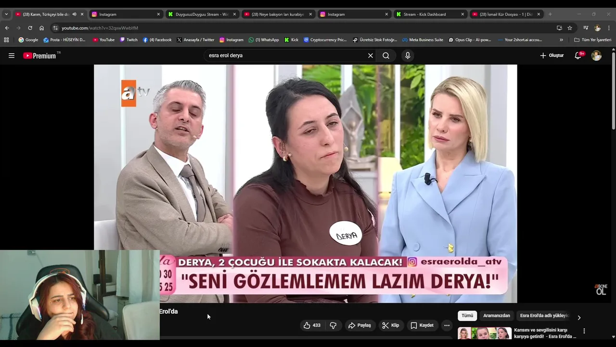Screen dimensions: 616x347
Task: Click the ABONE OL subscribe watermark on video
Action: [x=601, y=289]
